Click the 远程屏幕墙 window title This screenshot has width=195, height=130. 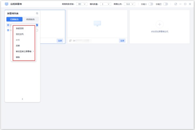16,4
